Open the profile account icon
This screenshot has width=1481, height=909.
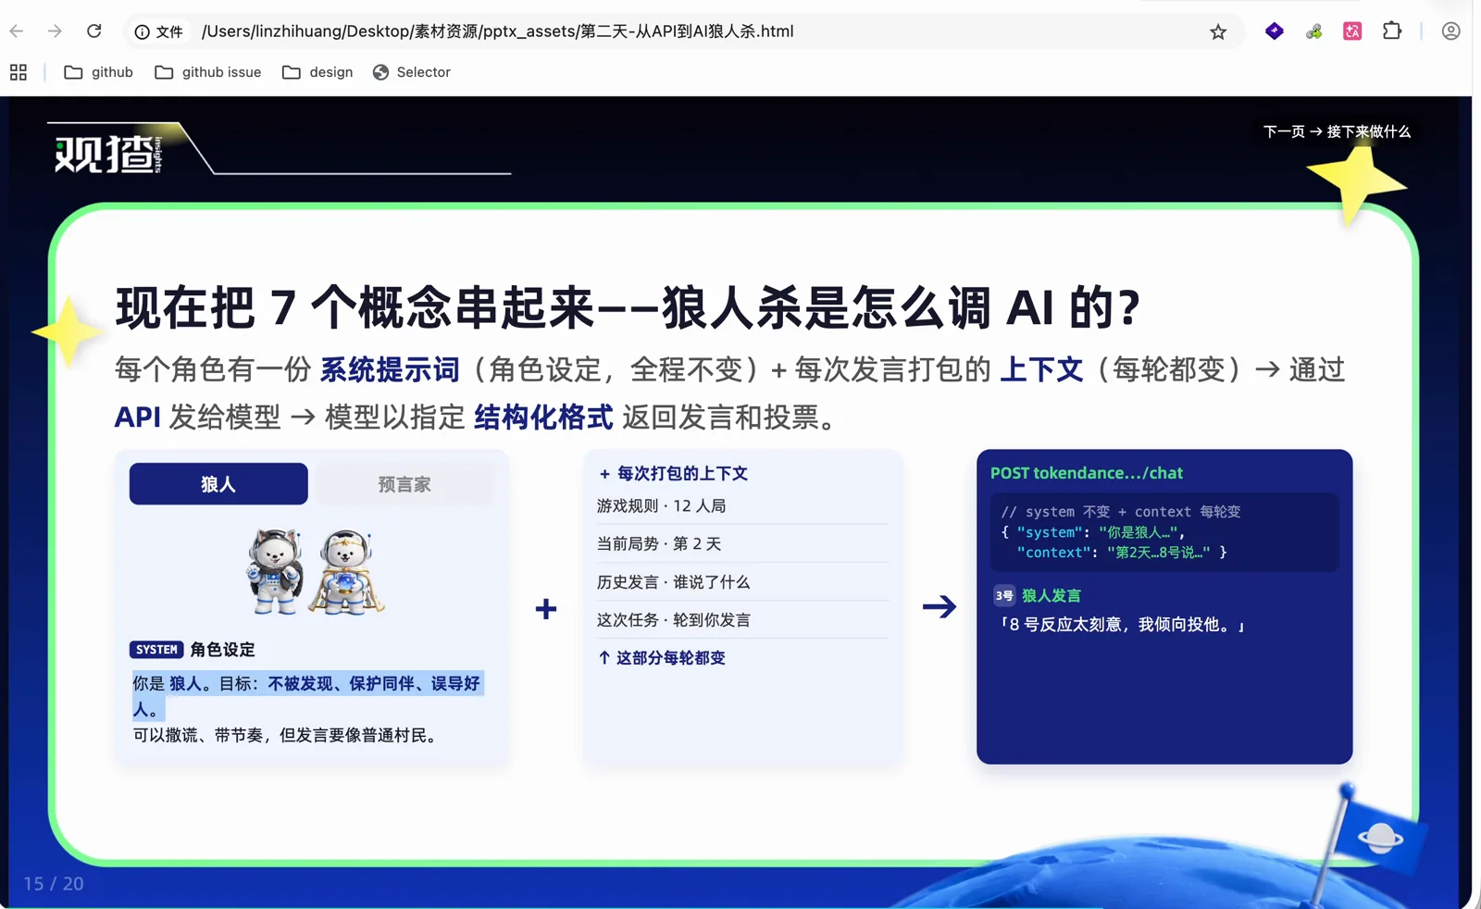point(1450,31)
